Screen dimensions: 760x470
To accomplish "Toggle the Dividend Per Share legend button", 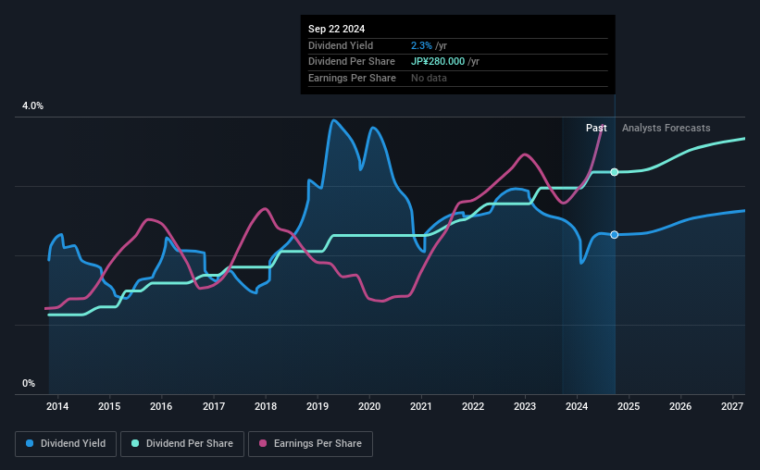I will coord(182,444).
